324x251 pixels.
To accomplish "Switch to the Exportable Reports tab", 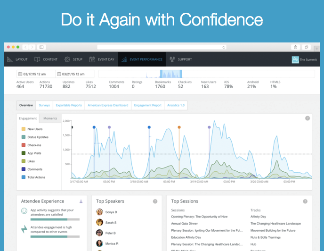I will pyautogui.click(x=69, y=105).
